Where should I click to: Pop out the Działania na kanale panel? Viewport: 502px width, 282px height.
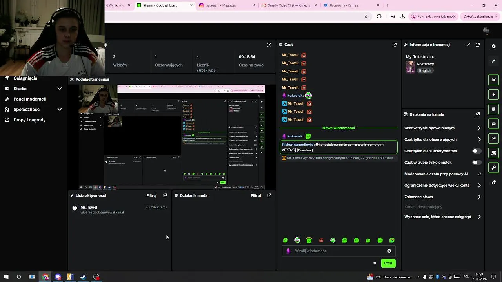478,114
